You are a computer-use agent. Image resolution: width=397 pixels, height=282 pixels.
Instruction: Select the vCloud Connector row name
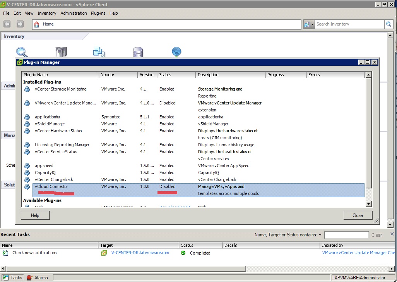tap(51, 186)
